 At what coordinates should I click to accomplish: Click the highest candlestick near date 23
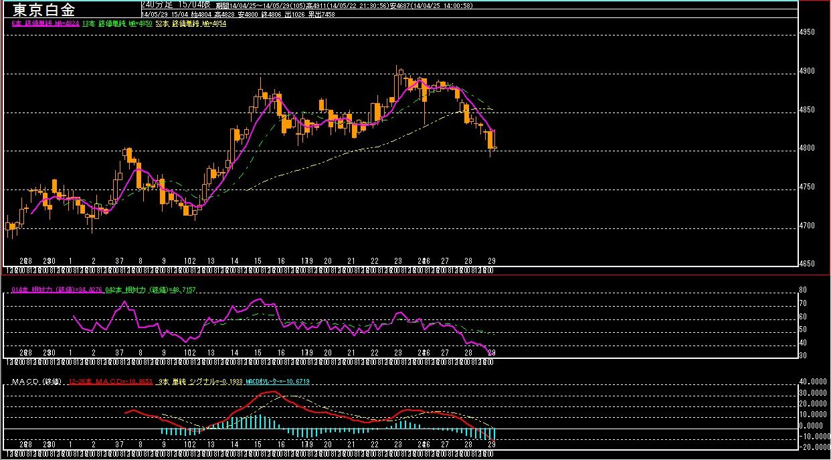click(397, 81)
